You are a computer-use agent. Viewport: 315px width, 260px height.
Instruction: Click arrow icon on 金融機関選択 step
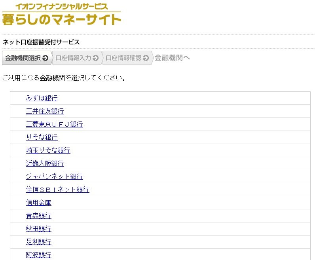pos(46,58)
